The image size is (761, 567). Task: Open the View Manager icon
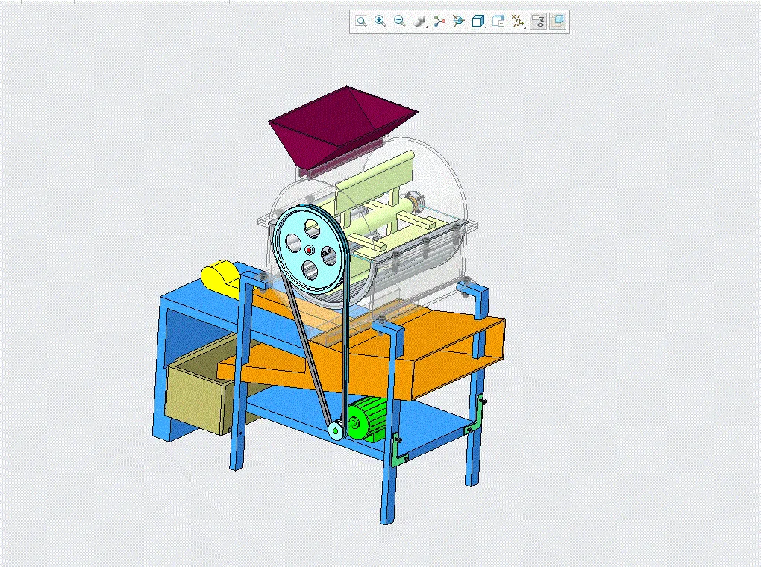pos(498,21)
